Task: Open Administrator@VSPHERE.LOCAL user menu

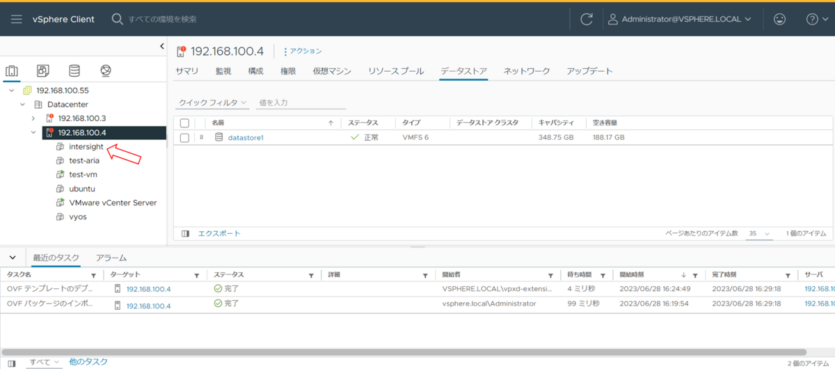Action: coord(680,19)
